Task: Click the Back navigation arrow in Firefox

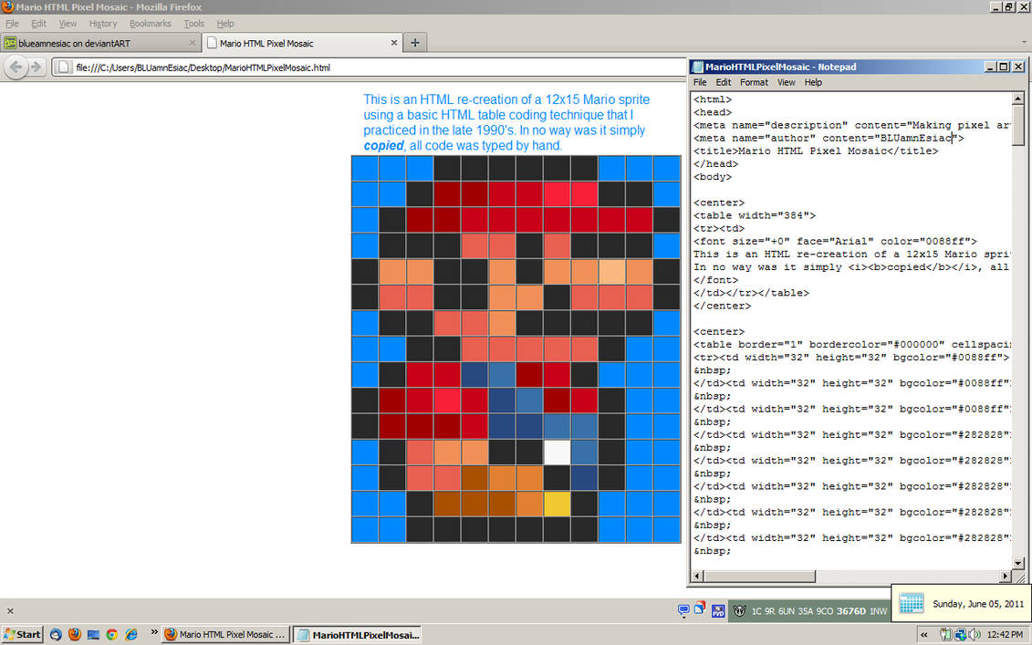Action: pos(16,67)
